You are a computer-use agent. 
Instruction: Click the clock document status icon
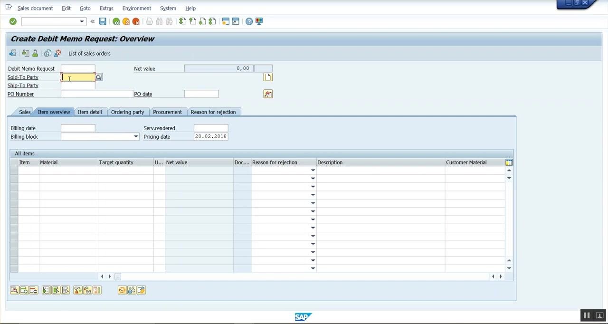tap(47, 53)
